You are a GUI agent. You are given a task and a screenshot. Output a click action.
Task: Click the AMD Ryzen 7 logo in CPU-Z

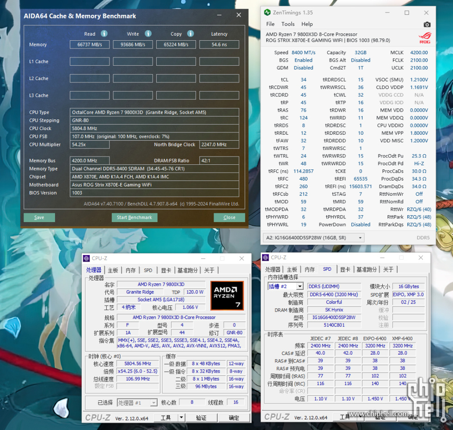point(227,295)
